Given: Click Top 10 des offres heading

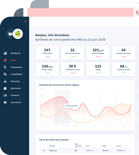Looking at the screenshot, I should [x=54, y=140].
